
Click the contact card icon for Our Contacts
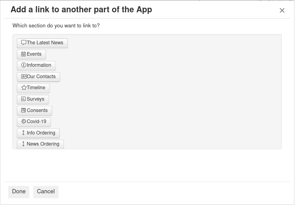(24, 77)
